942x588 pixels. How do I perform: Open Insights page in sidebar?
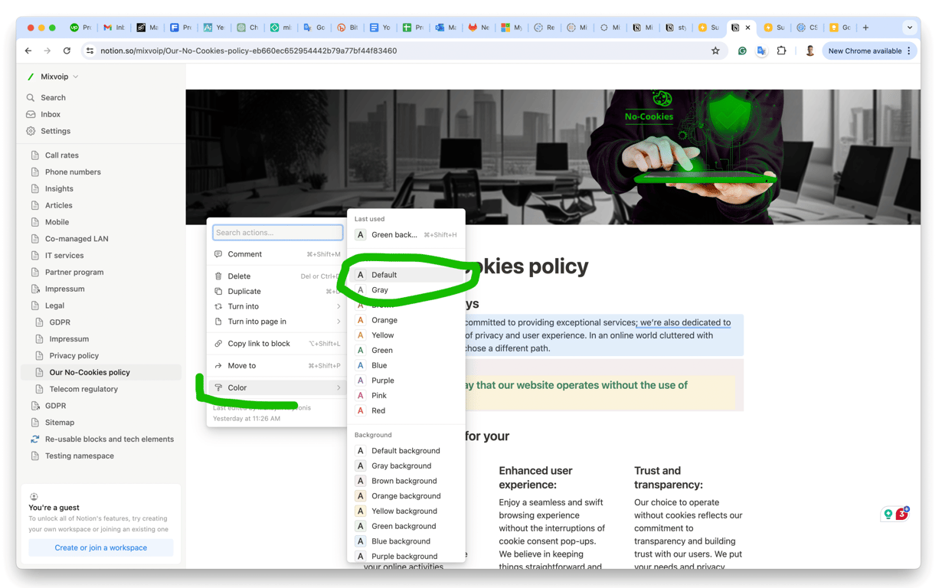tap(59, 189)
